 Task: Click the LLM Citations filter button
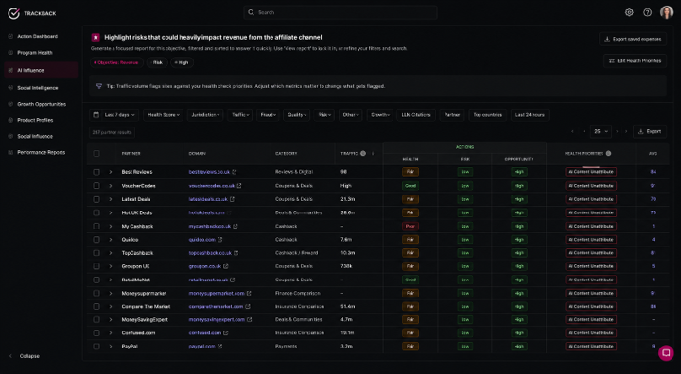416,115
